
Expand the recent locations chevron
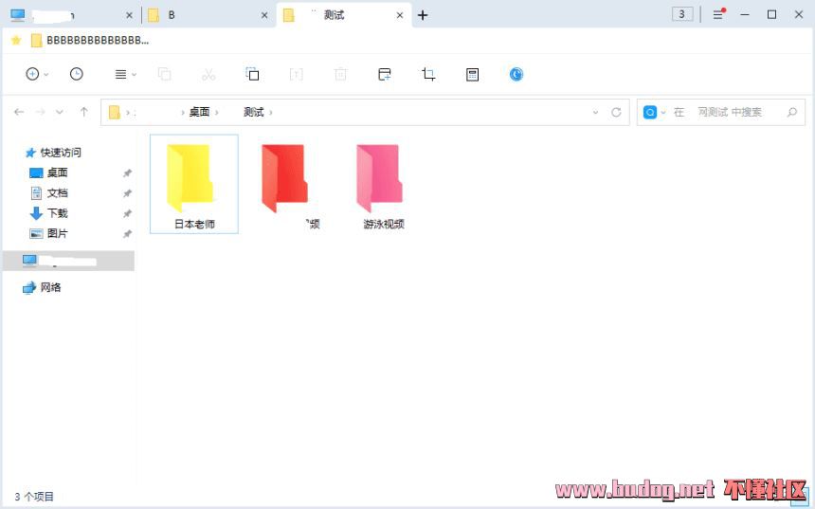[x=61, y=112]
